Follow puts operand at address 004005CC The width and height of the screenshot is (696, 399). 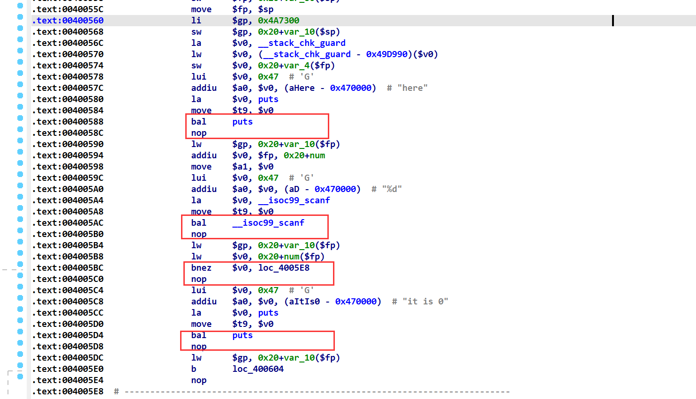(268, 313)
